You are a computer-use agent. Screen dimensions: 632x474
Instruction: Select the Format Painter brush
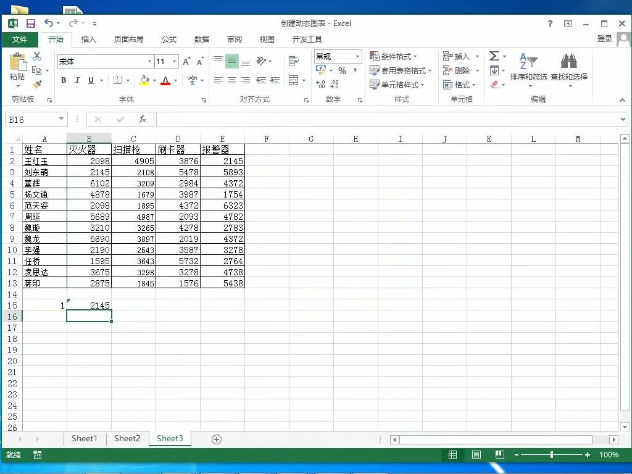click(x=36, y=85)
